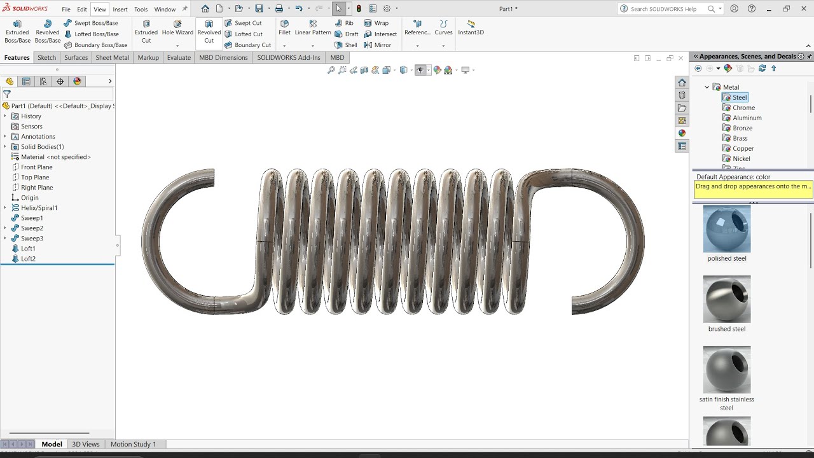
Task: Click the Rebuild traffic light icon
Action: (359, 9)
